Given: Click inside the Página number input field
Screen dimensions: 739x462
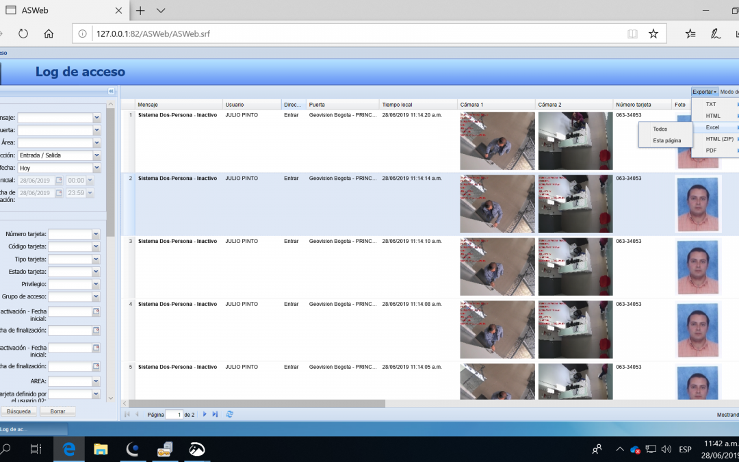Looking at the screenshot, I should click(174, 414).
